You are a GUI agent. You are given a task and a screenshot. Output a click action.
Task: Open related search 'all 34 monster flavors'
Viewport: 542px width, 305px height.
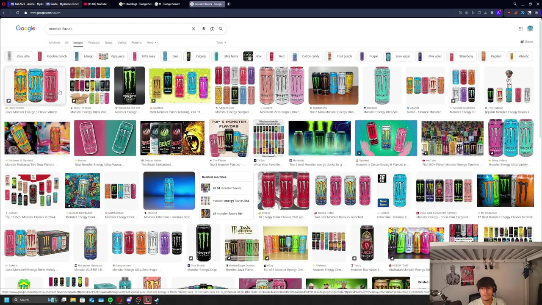click(226, 188)
